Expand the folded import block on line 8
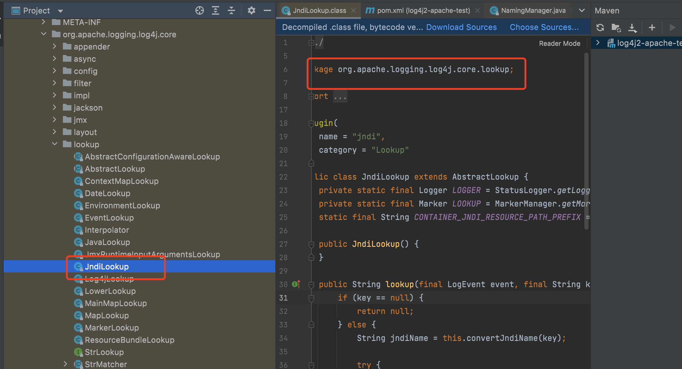682x369 pixels. [311, 97]
